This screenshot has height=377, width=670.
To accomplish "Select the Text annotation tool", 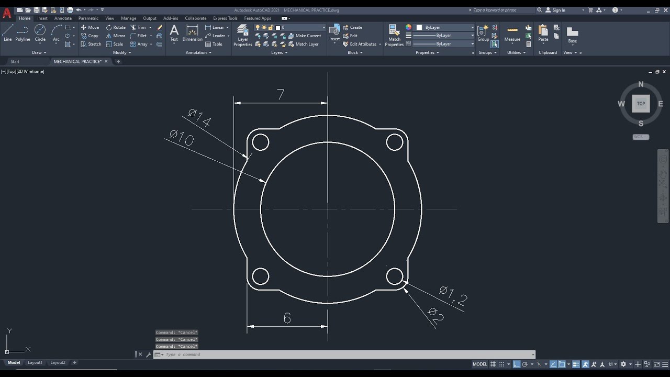I will (174, 32).
